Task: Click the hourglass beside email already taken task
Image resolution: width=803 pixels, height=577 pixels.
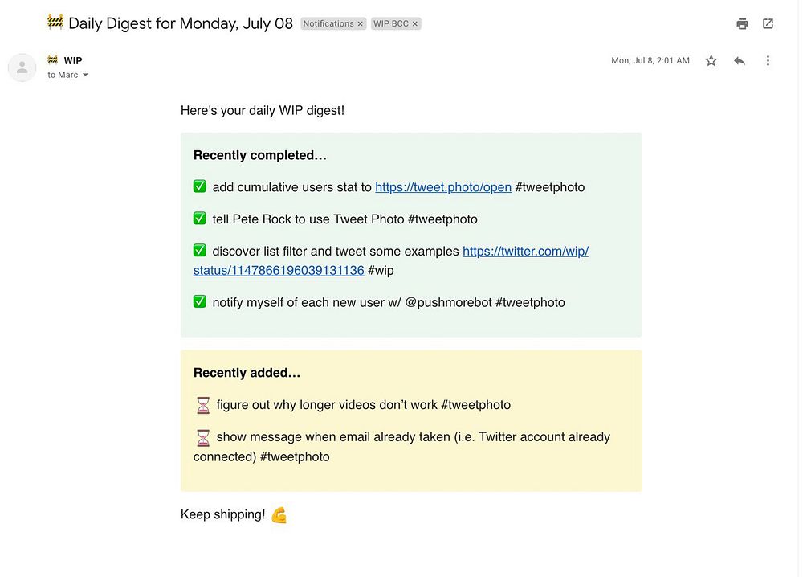Action: click(202, 437)
